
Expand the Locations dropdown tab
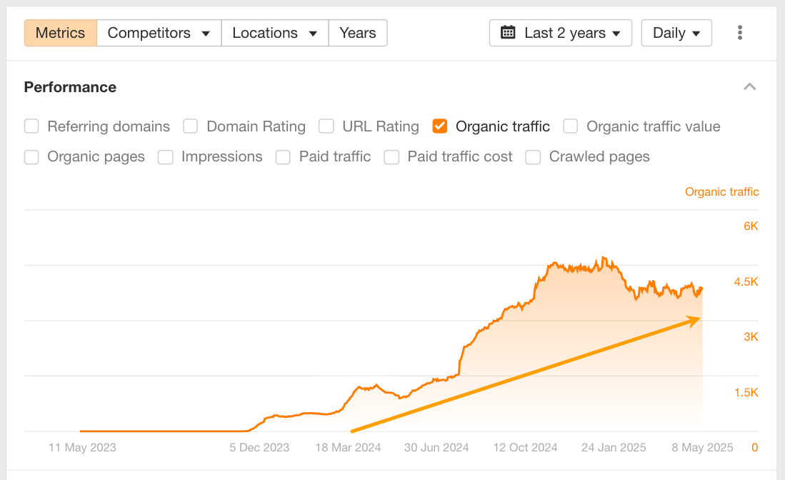tap(274, 33)
